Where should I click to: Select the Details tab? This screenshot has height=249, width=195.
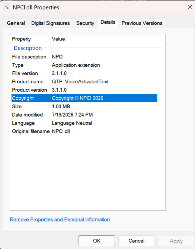point(108,22)
